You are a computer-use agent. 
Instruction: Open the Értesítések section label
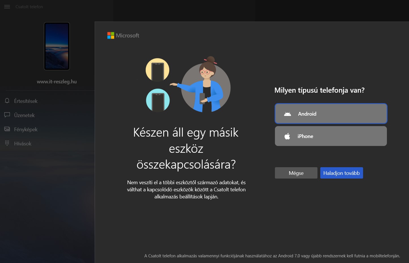pyautogui.click(x=26, y=101)
